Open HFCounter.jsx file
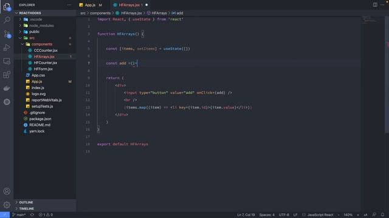389x218 pixels. point(45,63)
